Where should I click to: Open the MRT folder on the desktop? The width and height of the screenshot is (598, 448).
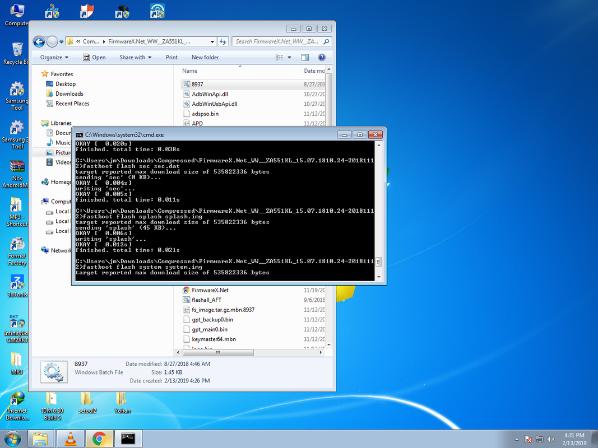point(16,363)
